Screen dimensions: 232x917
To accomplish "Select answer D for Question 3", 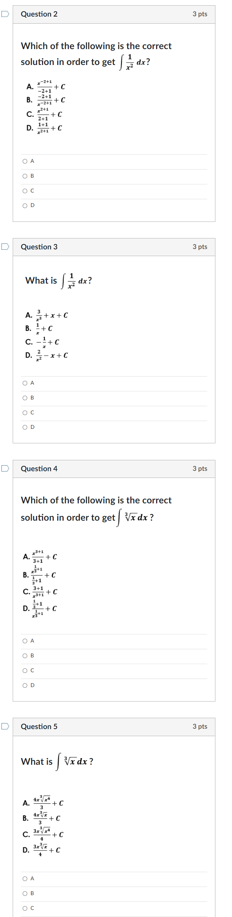I will [24, 427].
